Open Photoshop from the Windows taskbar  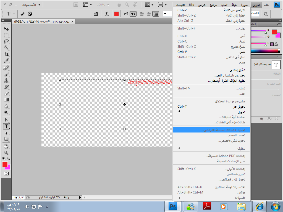coord(173,206)
